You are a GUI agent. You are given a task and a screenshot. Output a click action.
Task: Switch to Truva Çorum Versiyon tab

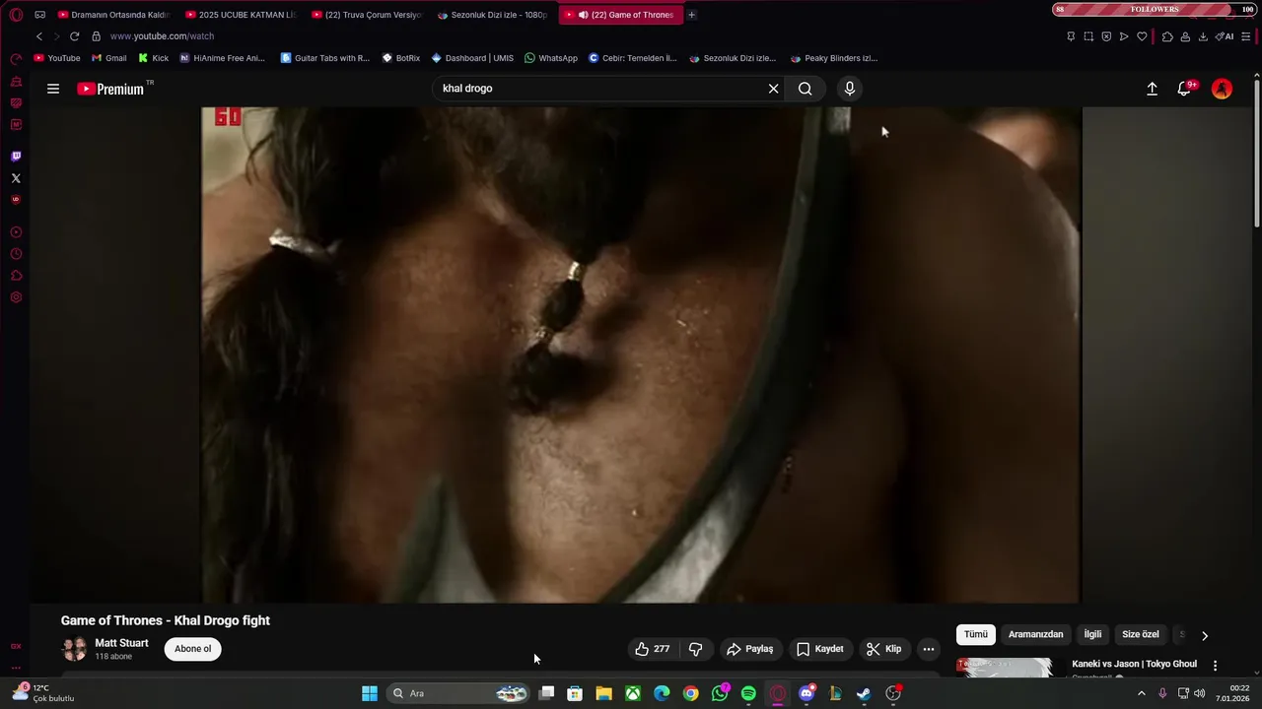(x=366, y=15)
